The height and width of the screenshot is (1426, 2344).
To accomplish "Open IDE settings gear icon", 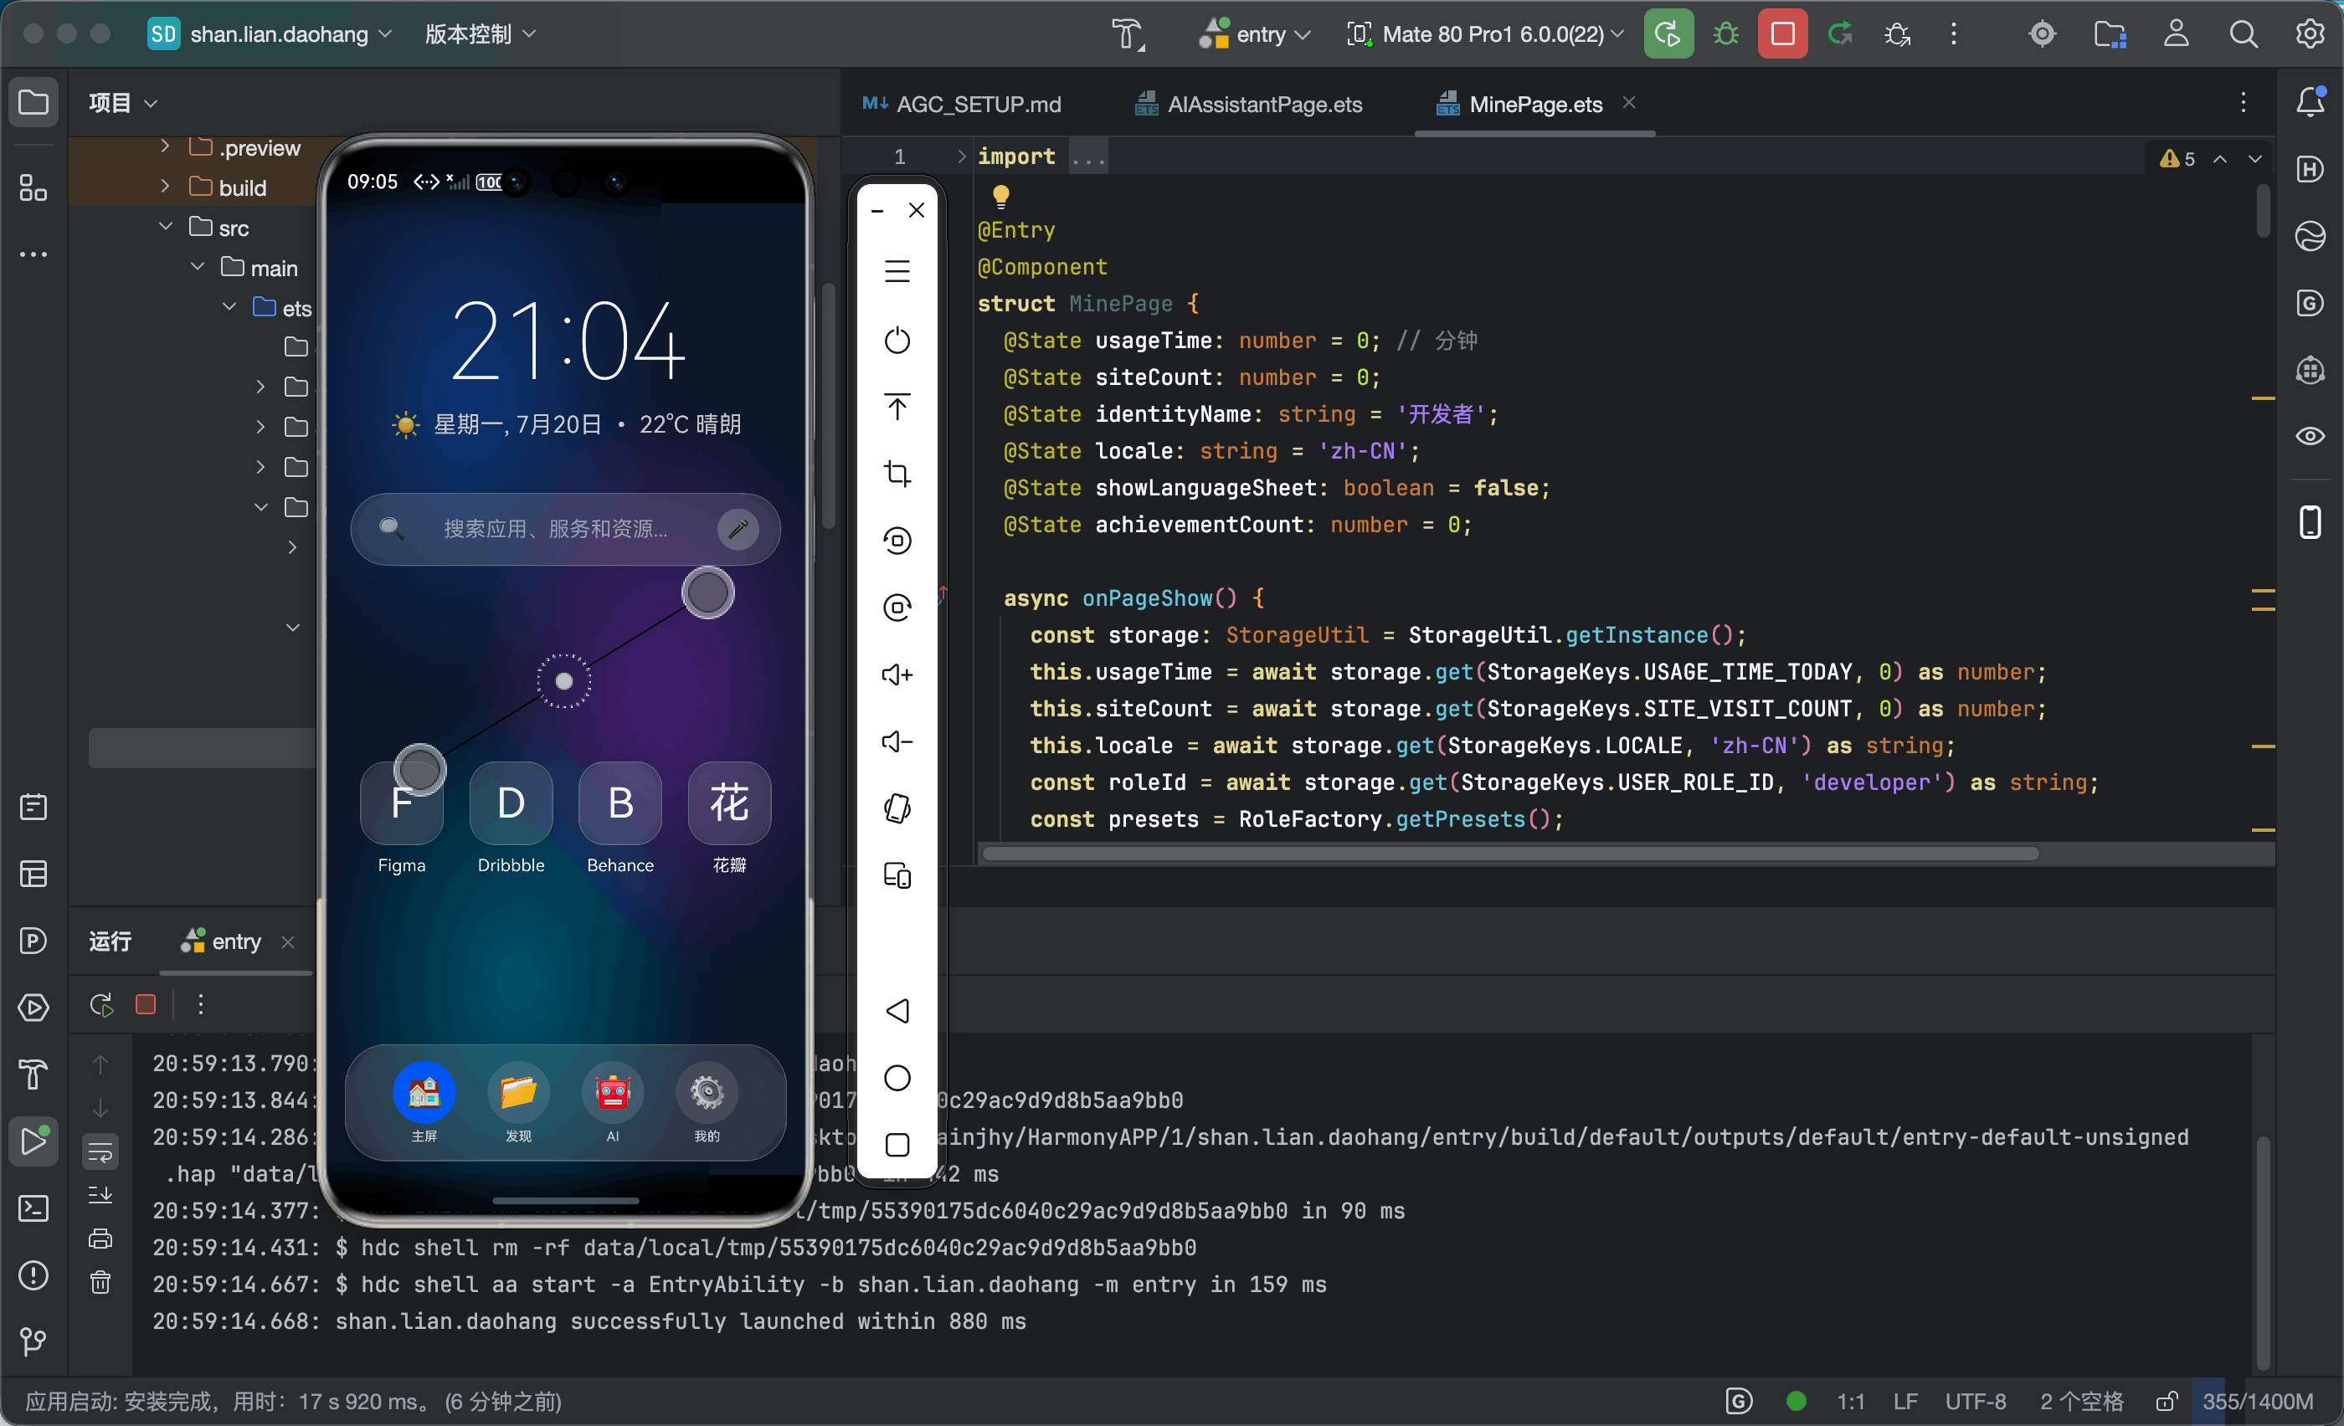I will (x=2310, y=34).
